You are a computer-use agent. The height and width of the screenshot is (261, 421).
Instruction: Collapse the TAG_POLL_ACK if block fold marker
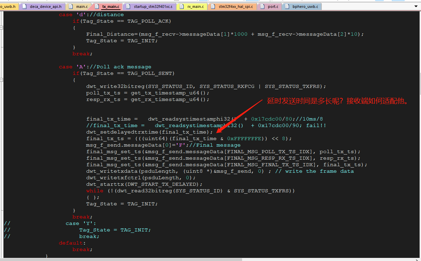(1, 28)
